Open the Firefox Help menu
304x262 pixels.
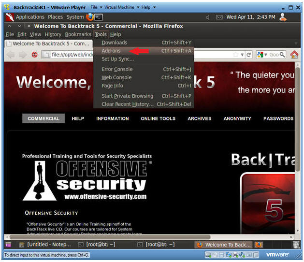(x=116, y=34)
